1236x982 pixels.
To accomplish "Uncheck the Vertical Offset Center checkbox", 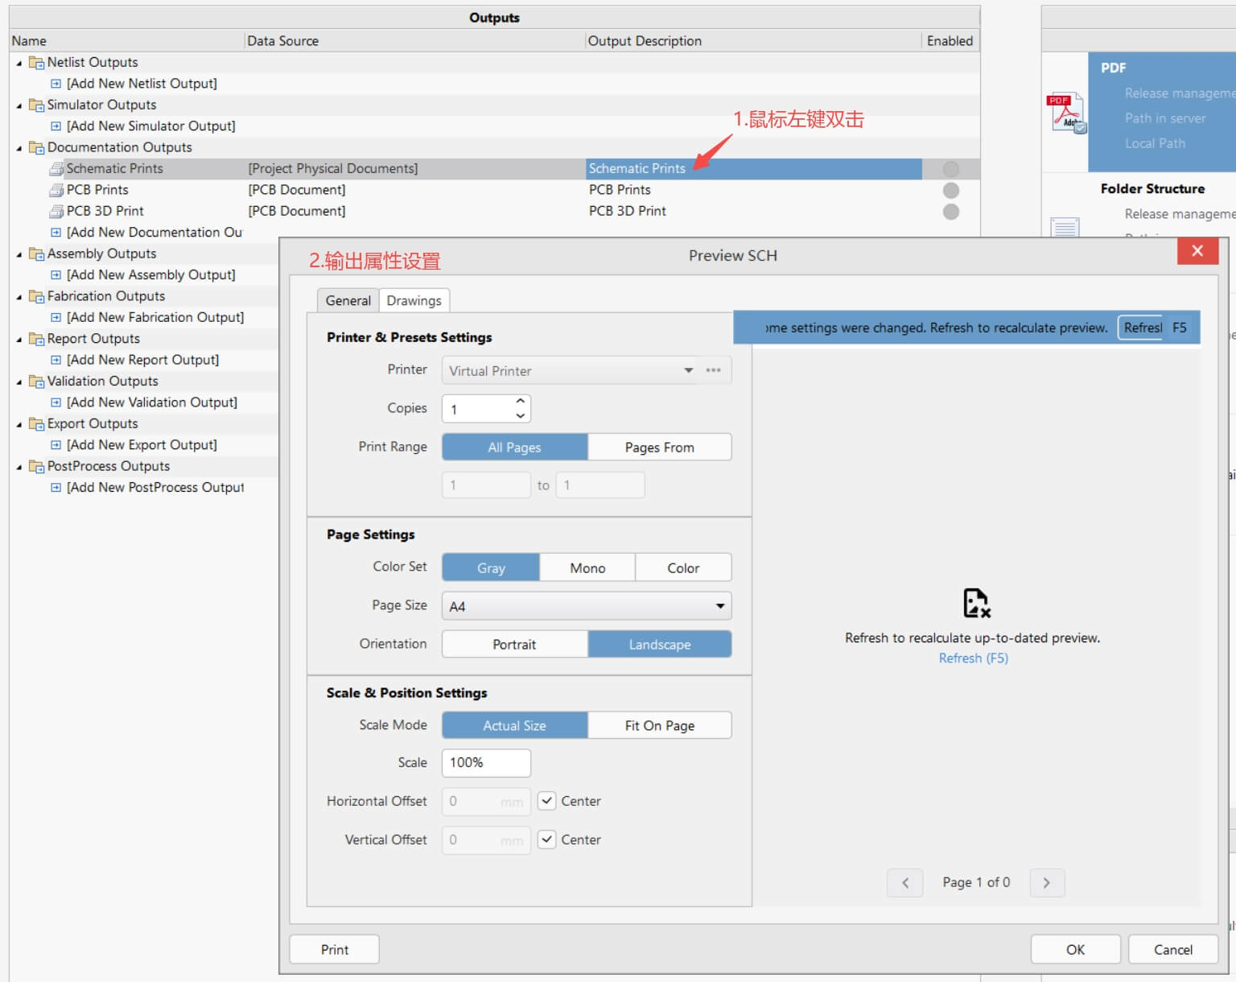I will point(547,840).
